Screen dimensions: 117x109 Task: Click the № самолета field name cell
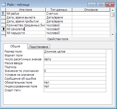tap(25, 29)
